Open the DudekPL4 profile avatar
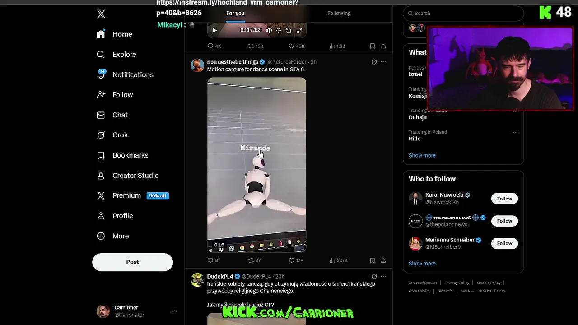The height and width of the screenshot is (325, 578). [197, 280]
